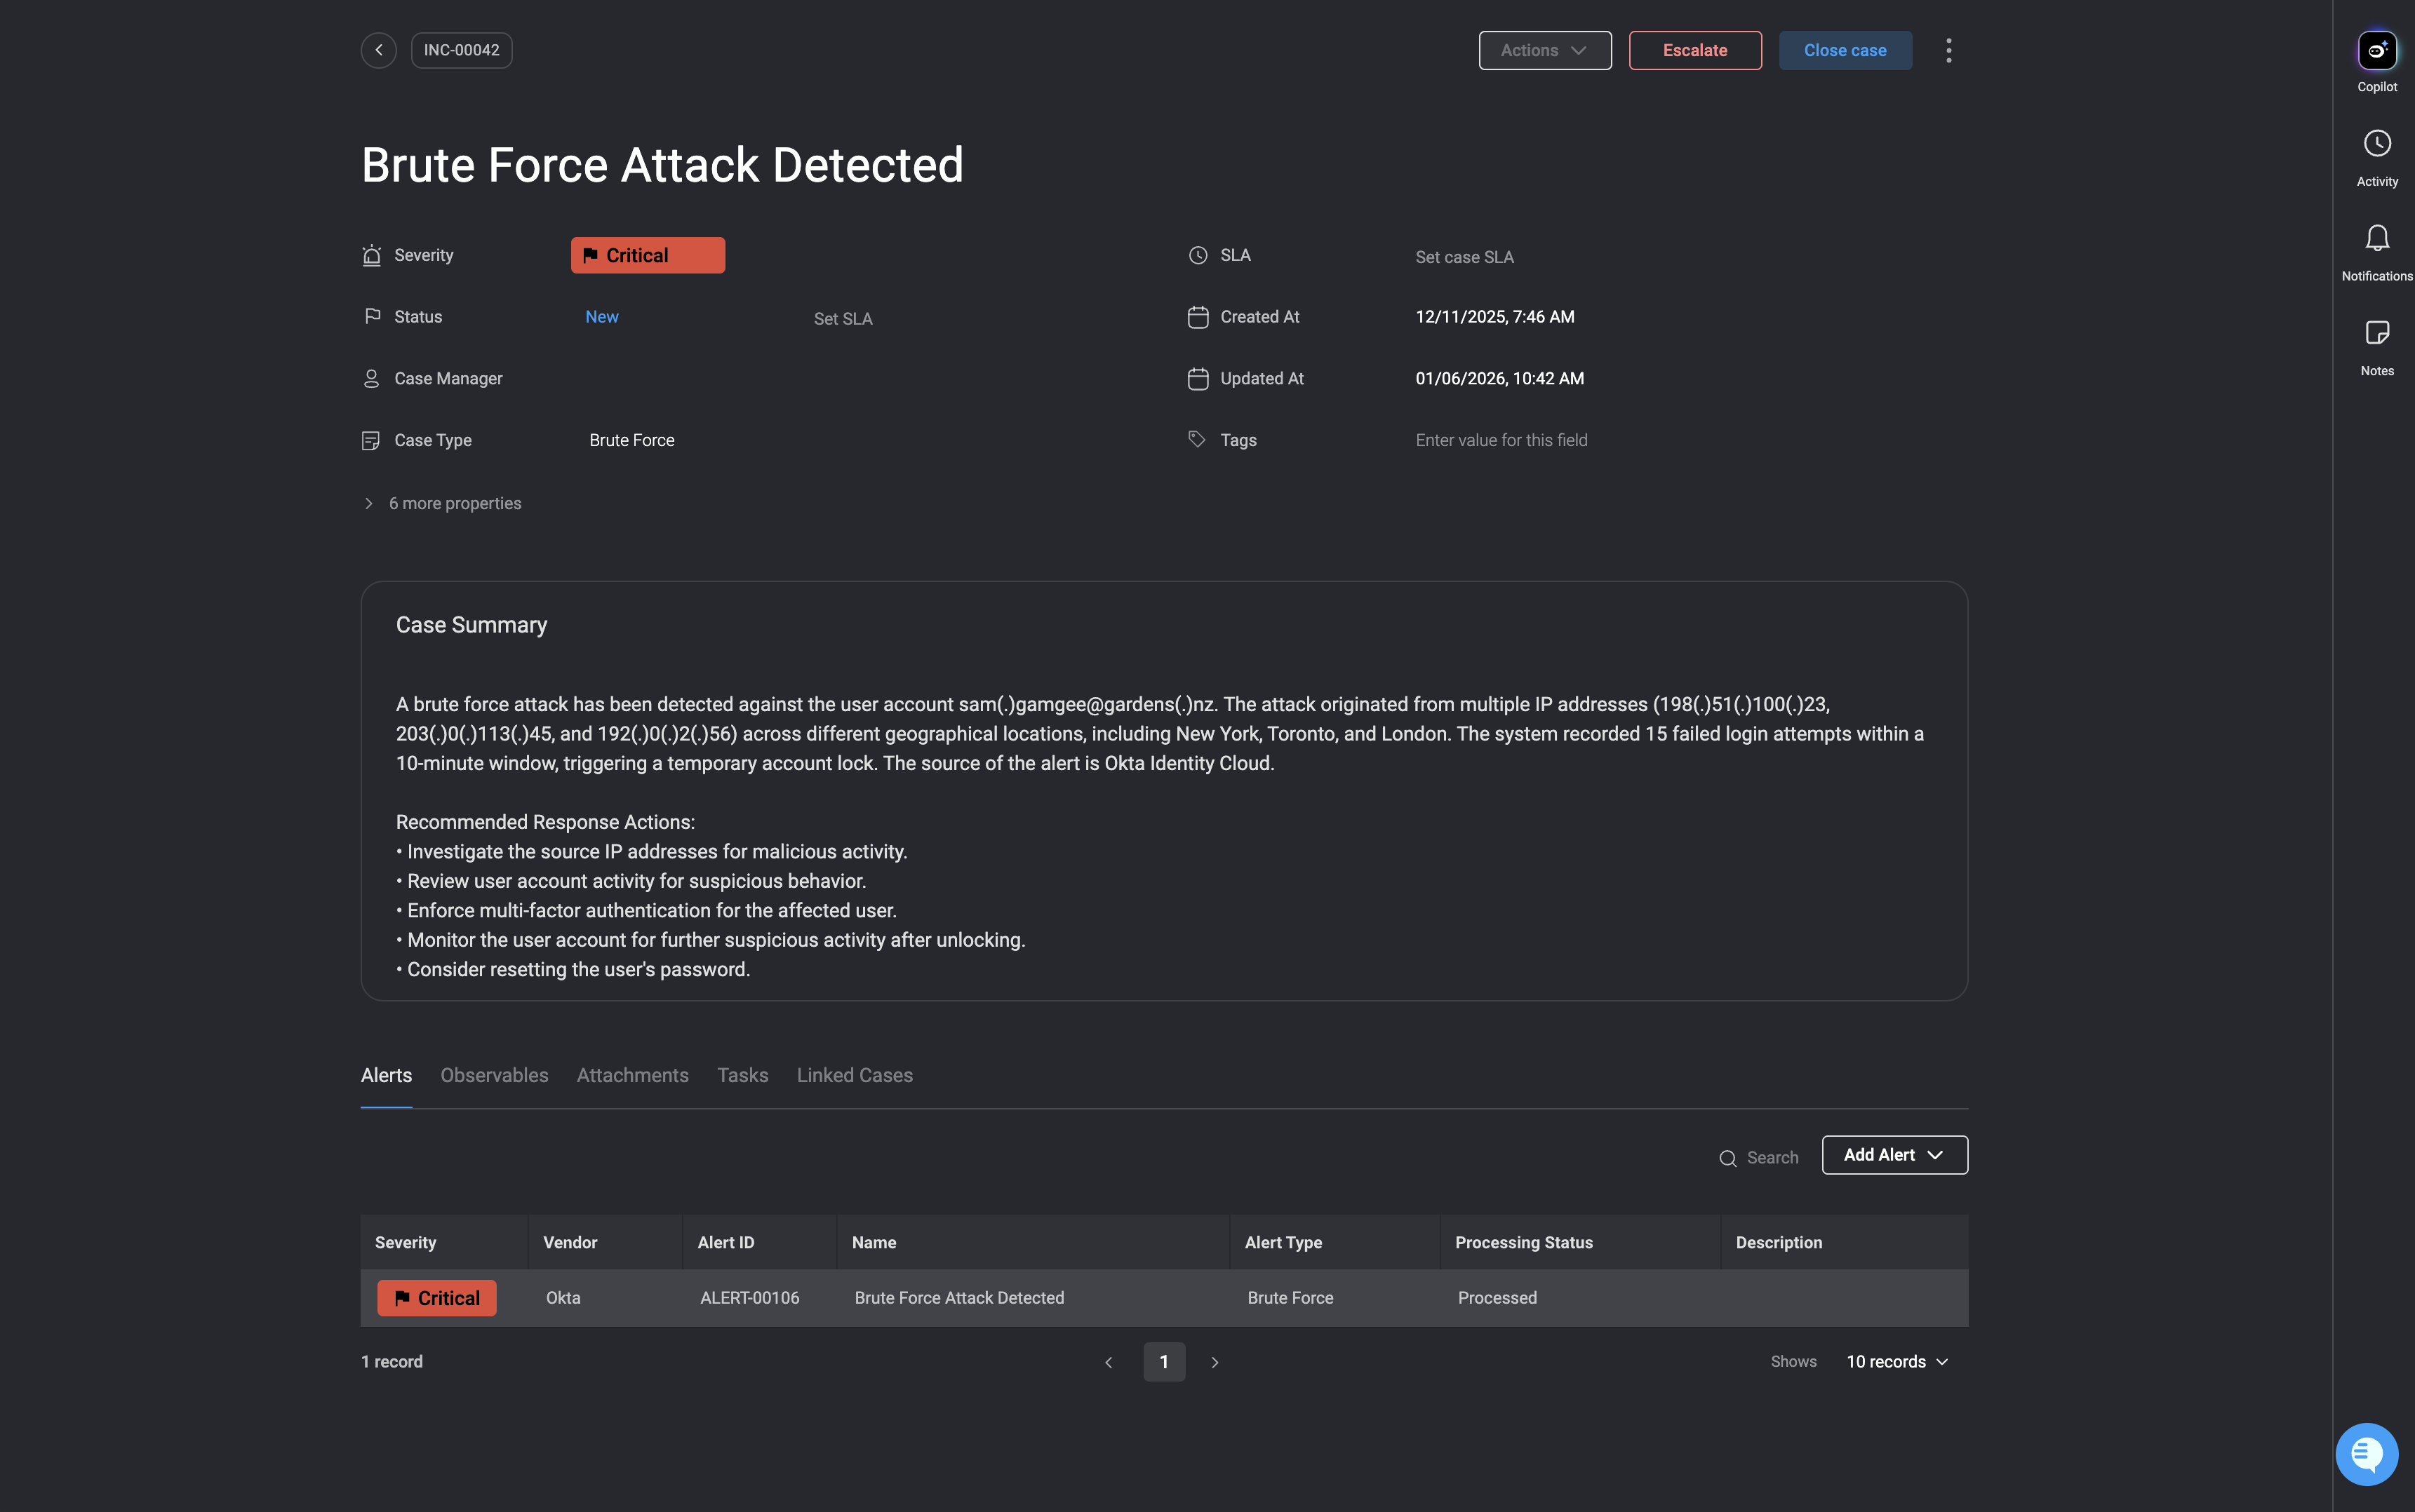The image size is (2415, 1512).
Task: Change the 10 records page size
Action: coord(1896,1362)
